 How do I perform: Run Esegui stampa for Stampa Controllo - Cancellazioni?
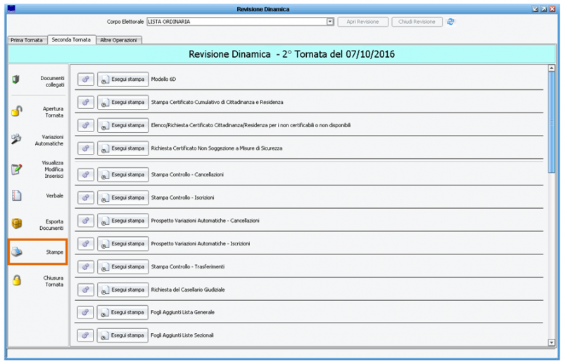pyautogui.click(x=122, y=175)
